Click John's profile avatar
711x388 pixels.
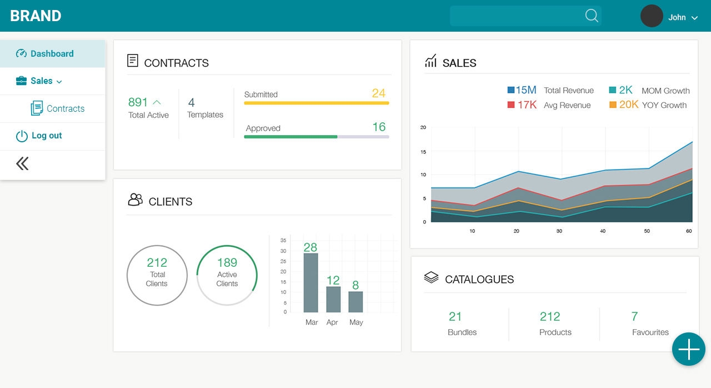(652, 16)
